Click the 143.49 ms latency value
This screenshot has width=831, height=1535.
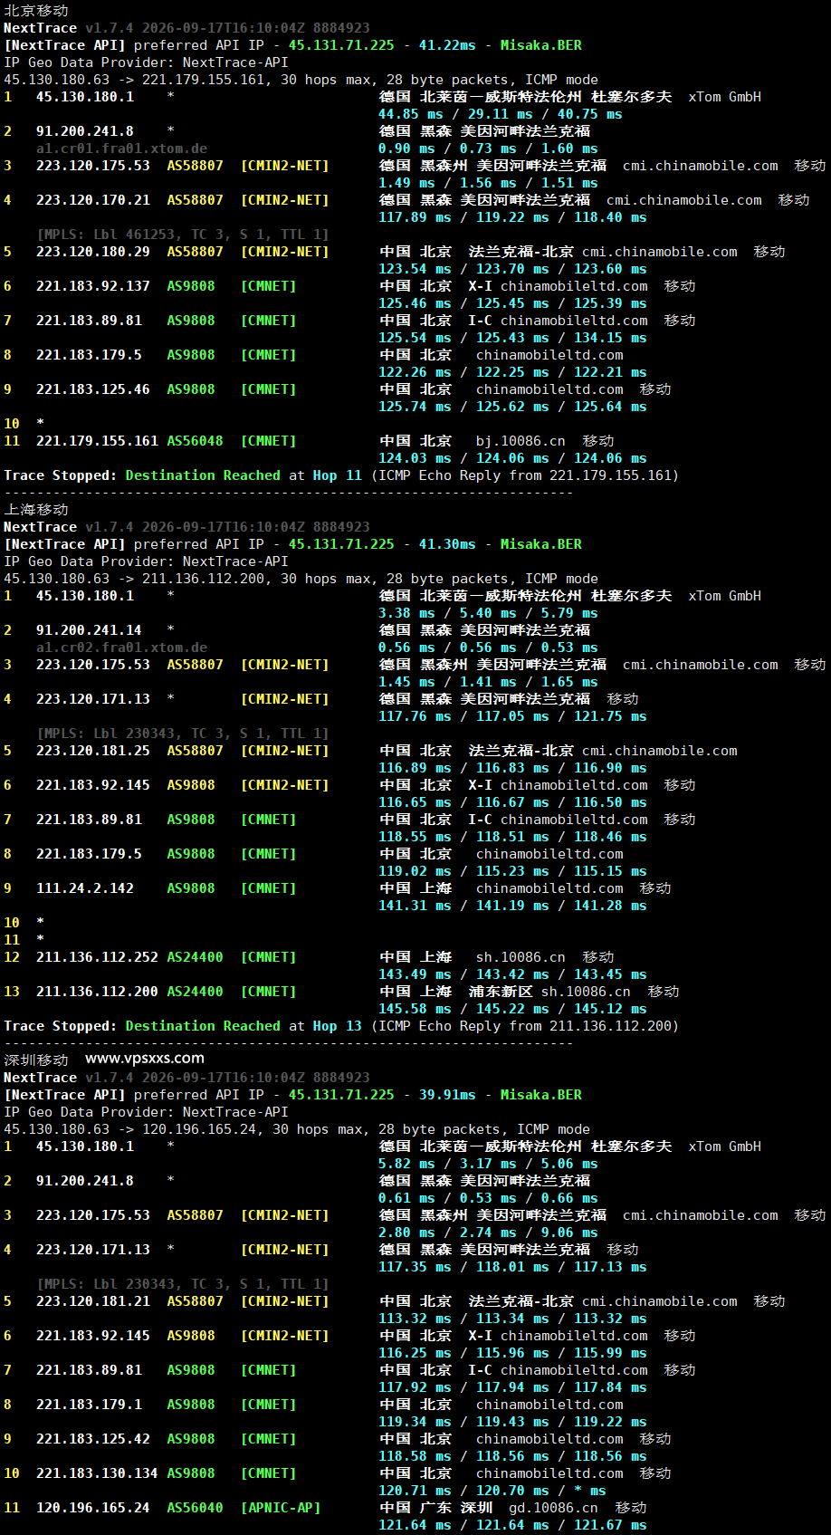(x=415, y=974)
